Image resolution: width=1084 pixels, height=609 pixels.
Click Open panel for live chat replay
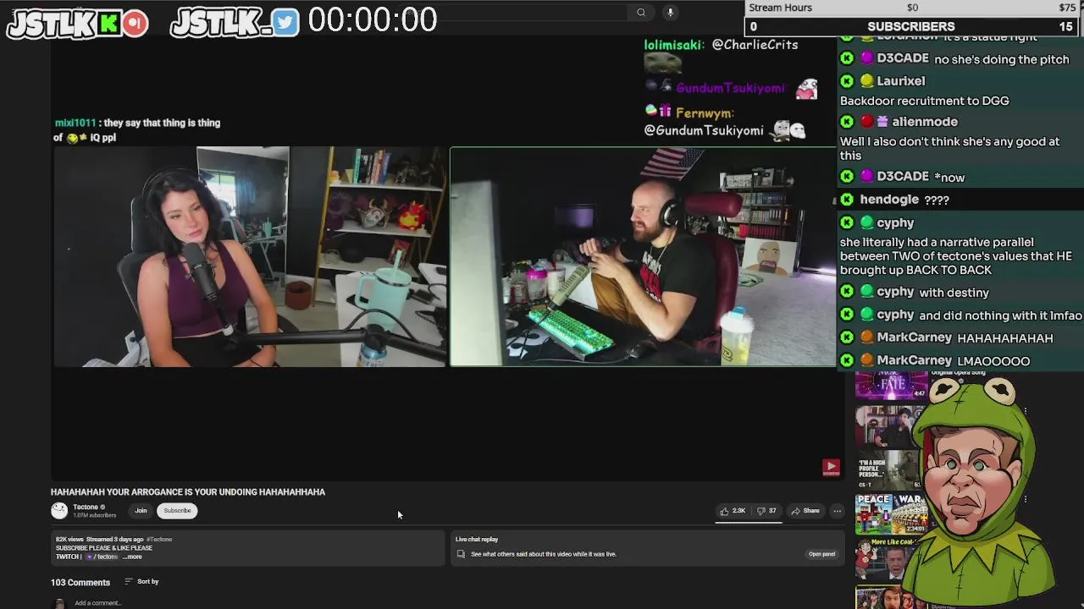click(821, 554)
